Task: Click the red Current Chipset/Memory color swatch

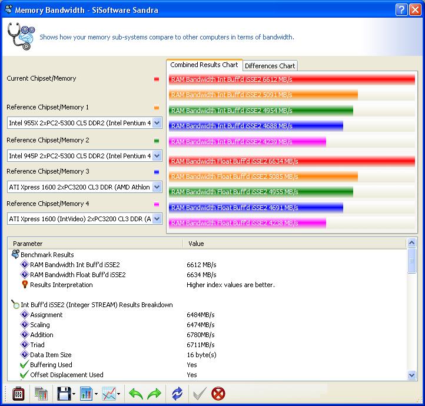Action: pos(157,79)
